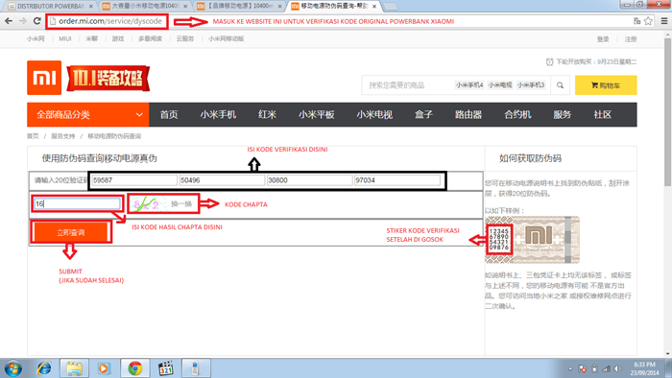Click the sample anti-counterfeit sticker image
The image size is (672, 378).
pos(532,240)
